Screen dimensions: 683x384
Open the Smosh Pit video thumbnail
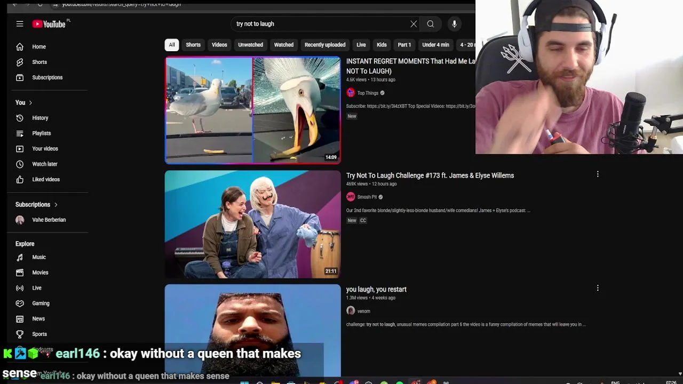pyautogui.click(x=253, y=224)
